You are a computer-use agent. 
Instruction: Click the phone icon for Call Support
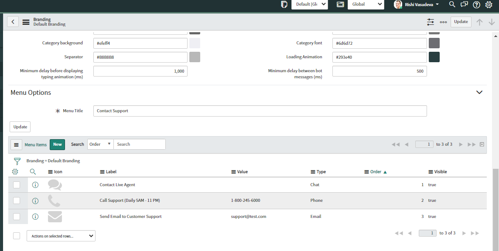(54, 201)
